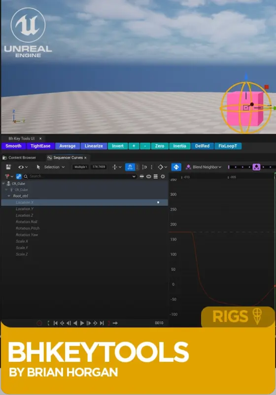Close the Bh Key Tools UI tab
Viewport: 276px width, 395px height.
click(40, 139)
